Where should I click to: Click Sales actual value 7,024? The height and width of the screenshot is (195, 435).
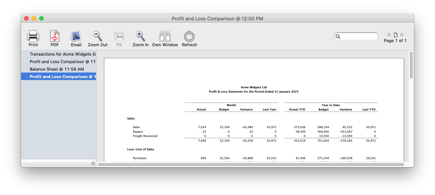click(202, 127)
